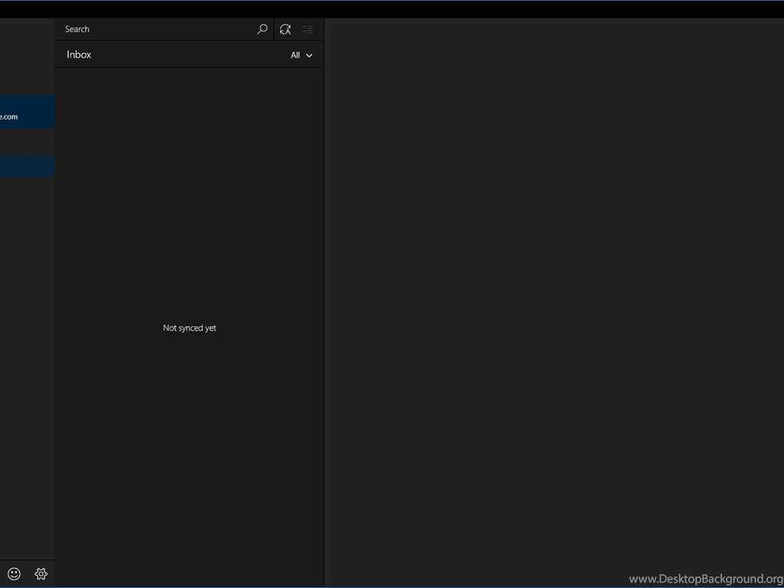
Task: Click inside the Search text box
Action: pyautogui.click(x=153, y=29)
